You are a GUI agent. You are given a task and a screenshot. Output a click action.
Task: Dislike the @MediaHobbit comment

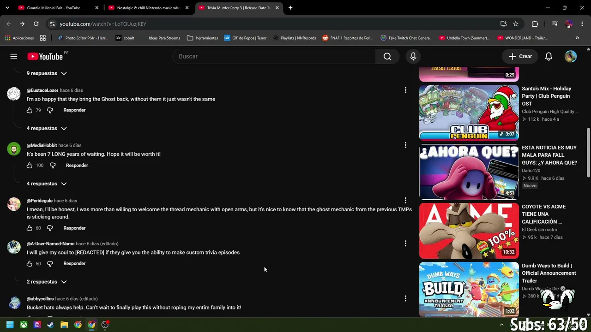pyautogui.click(x=53, y=166)
